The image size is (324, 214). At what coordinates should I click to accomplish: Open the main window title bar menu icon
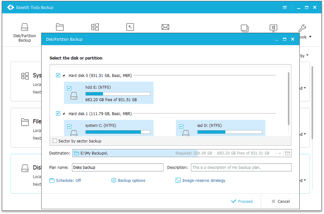[x=285, y=8]
